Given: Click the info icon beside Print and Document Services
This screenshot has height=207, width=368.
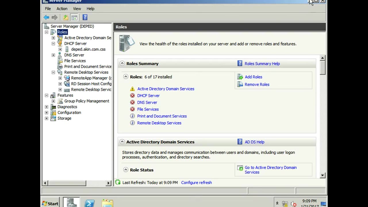Looking at the screenshot, I should (132, 116).
